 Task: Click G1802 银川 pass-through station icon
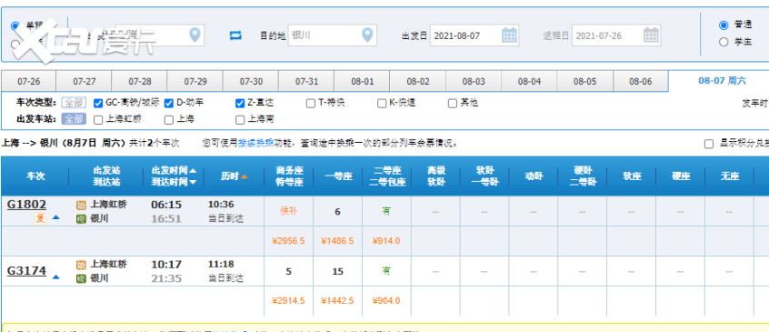pyautogui.click(x=81, y=219)
